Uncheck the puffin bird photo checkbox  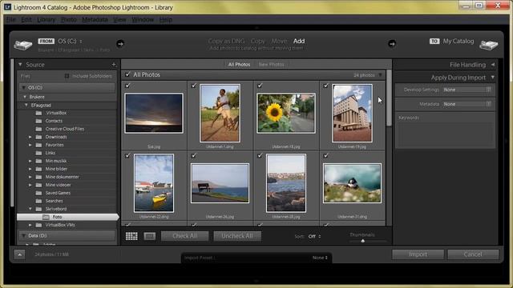coord(326,156)
